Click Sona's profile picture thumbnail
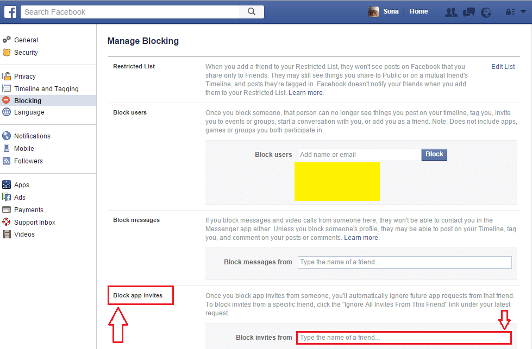 pos(373,11)
